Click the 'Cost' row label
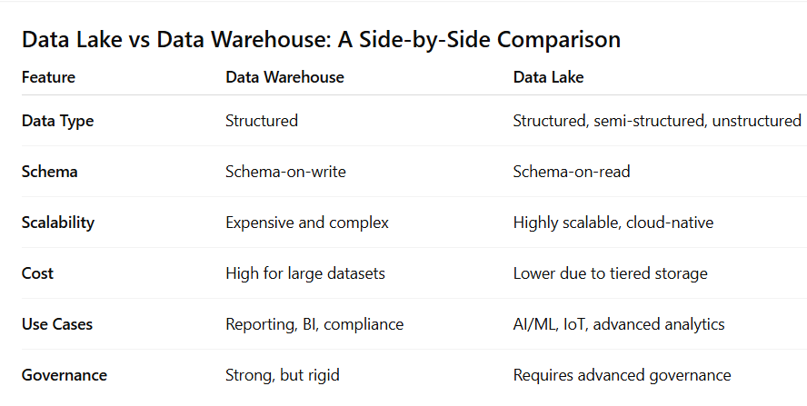 [37, 273]
